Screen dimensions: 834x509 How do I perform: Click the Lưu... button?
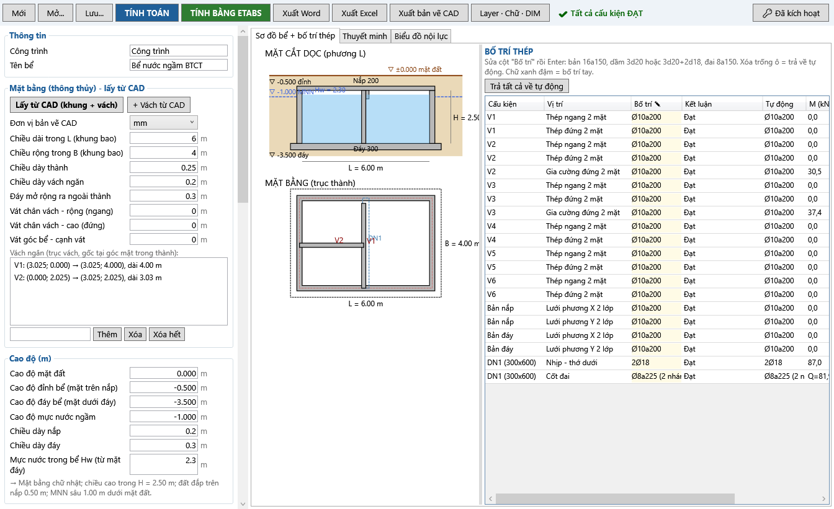94,13
